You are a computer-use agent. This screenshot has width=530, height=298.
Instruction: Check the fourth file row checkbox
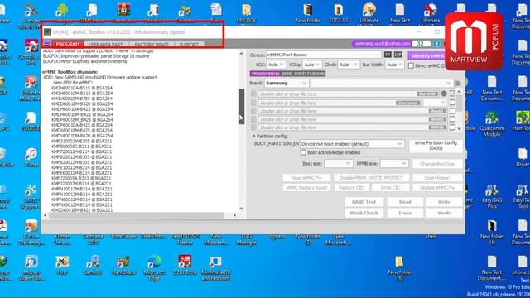pos(453,119)
